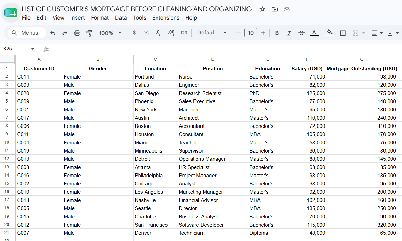Click the font size field showing 10
The width and height of the screenshot is (402, 241).
pos(251,33)
